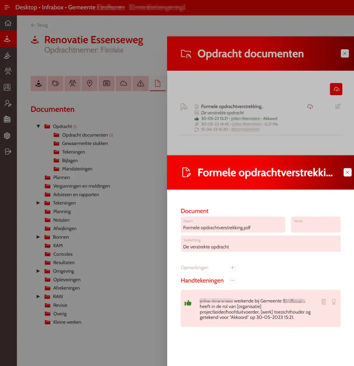The image size is (354, 366).
Task: Add a remark with Opmerkingen plus button
Action: point(232,267)
